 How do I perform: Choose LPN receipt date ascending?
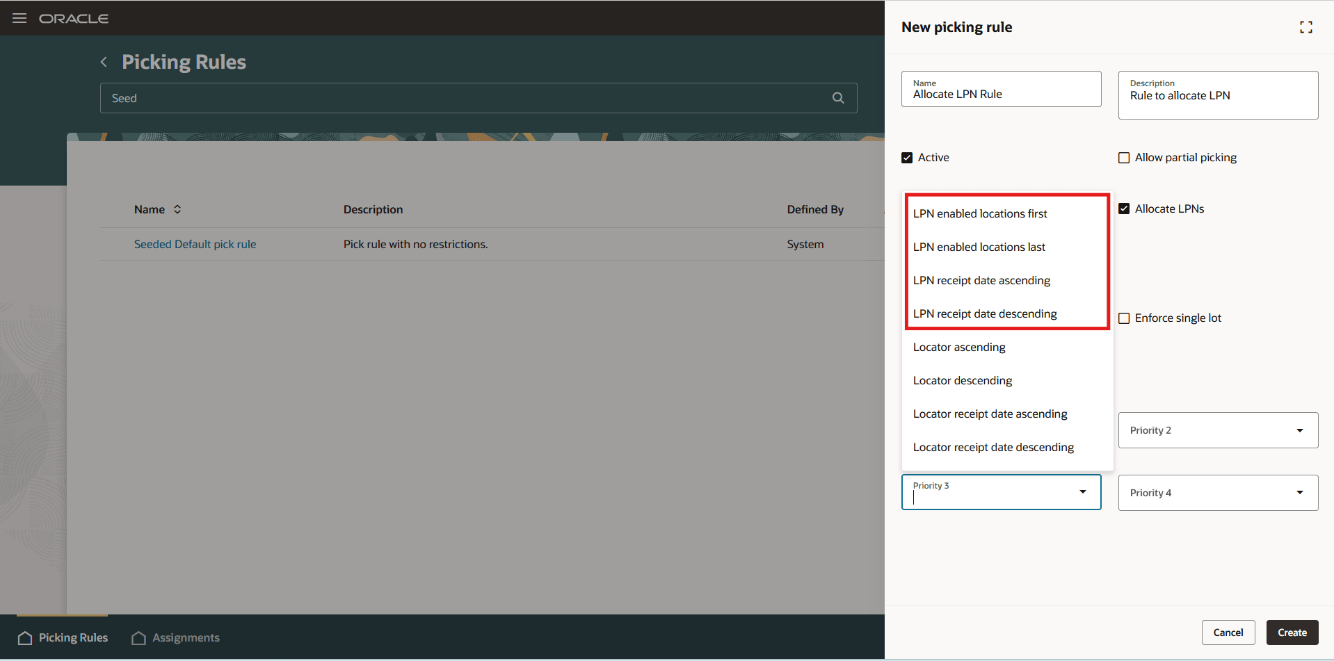point(1007,280)
